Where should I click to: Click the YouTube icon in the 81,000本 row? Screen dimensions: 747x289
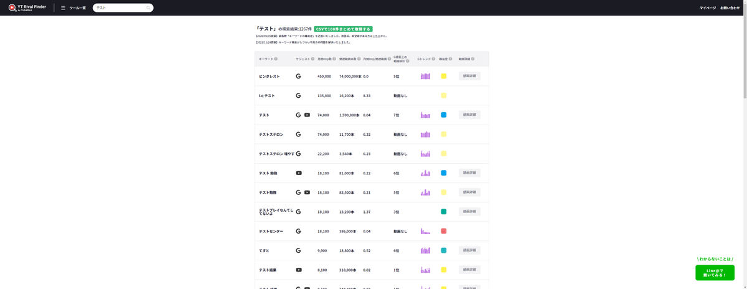tap(299, 173)
